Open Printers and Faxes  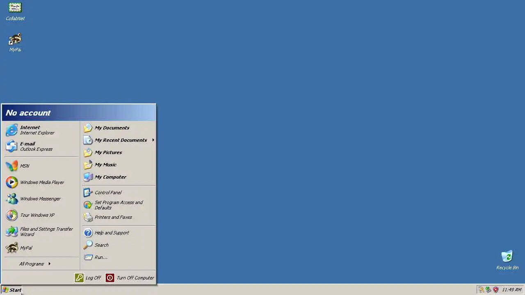(119, 217)
